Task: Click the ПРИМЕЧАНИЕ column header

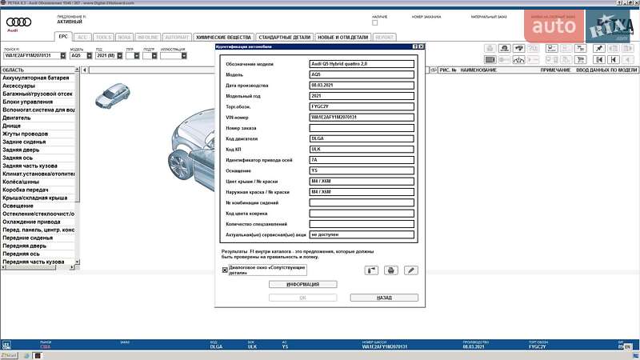Action: [x=555, y=70]
